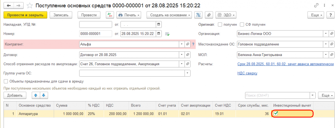Open Организация Бизнес-Логика record

pos(332,33)
